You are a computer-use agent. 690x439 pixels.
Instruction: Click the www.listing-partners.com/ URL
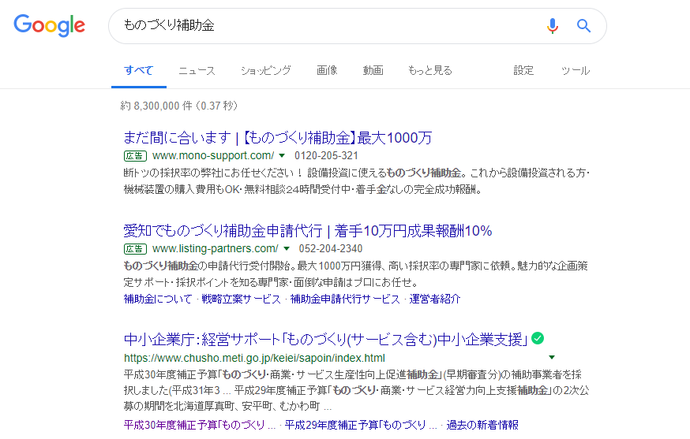click(x=216, y=249)
